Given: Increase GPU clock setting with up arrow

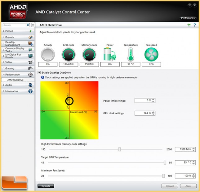Looking at the screenshot, I should point(153,112).
